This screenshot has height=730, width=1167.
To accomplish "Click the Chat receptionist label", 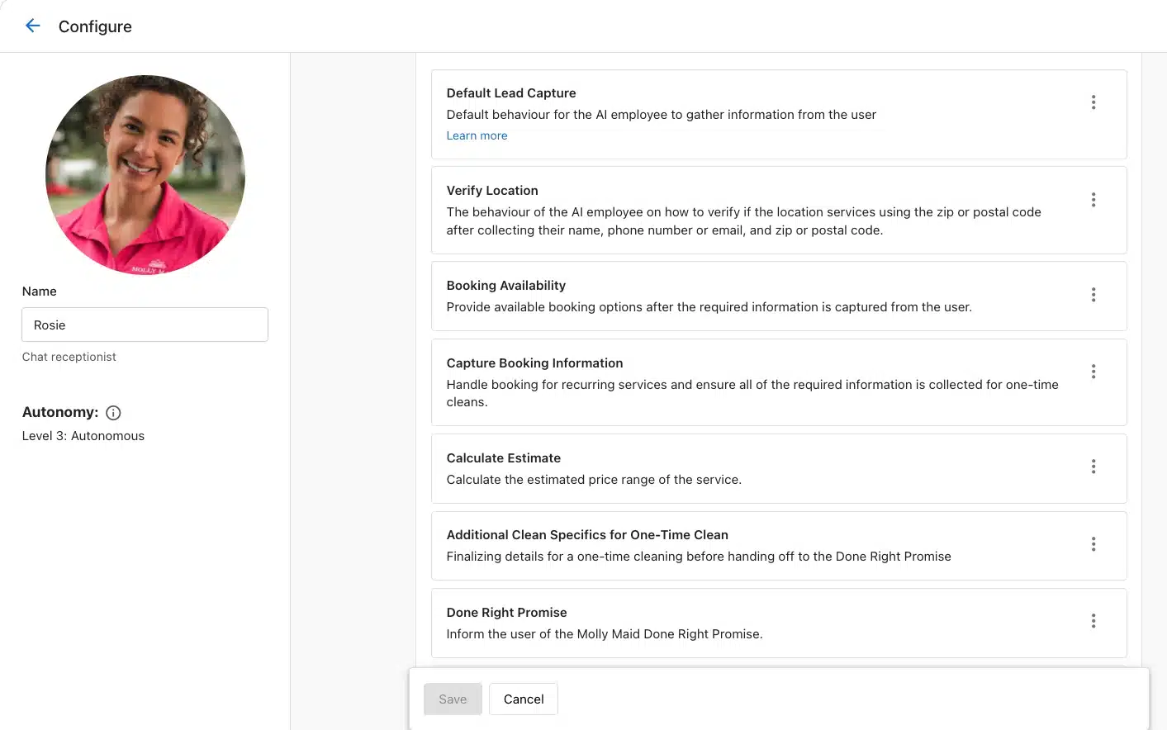I will (x=69, y=356).
